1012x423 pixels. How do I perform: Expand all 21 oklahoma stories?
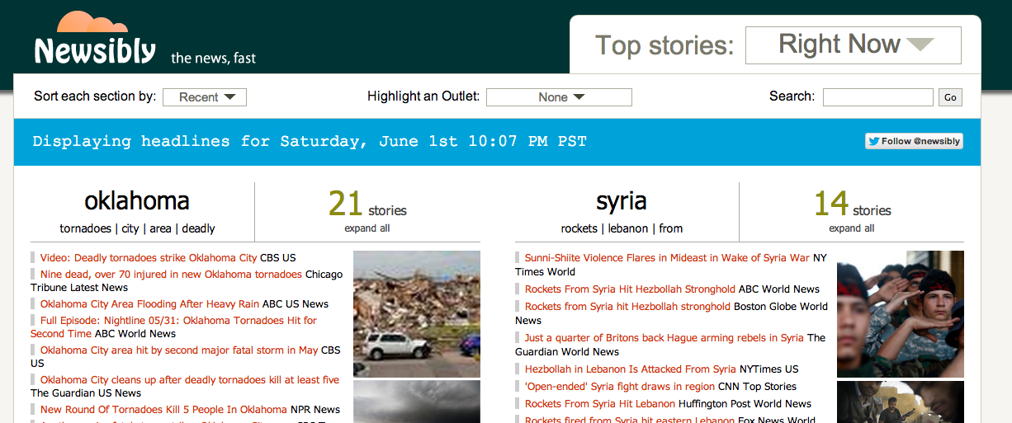pos(367,228)
